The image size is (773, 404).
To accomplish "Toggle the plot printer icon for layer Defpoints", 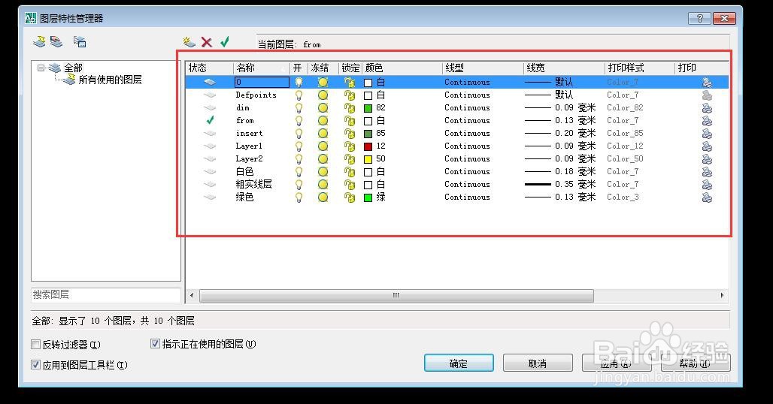I will click(707, 95).
